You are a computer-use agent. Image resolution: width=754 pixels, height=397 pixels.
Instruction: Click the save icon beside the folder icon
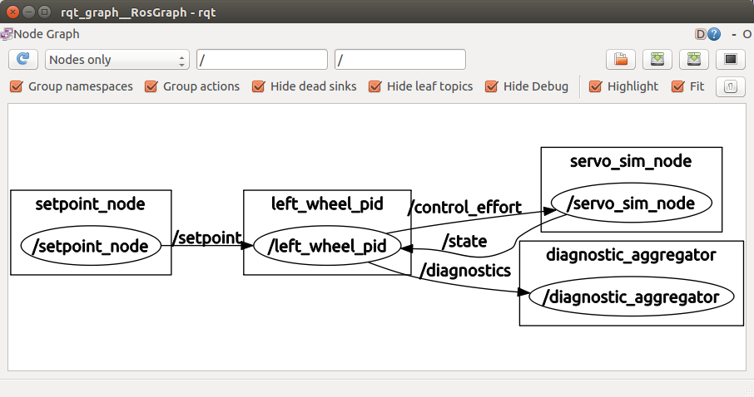coord(658,60)
